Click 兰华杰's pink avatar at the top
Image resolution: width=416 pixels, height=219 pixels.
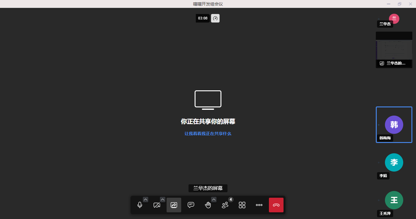pos(394,18)
